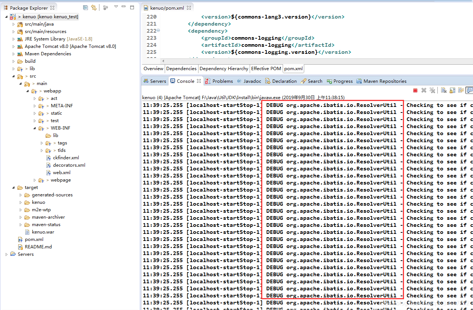
Task: Switch to the pom Overview tab
Action: pos(153,68)
